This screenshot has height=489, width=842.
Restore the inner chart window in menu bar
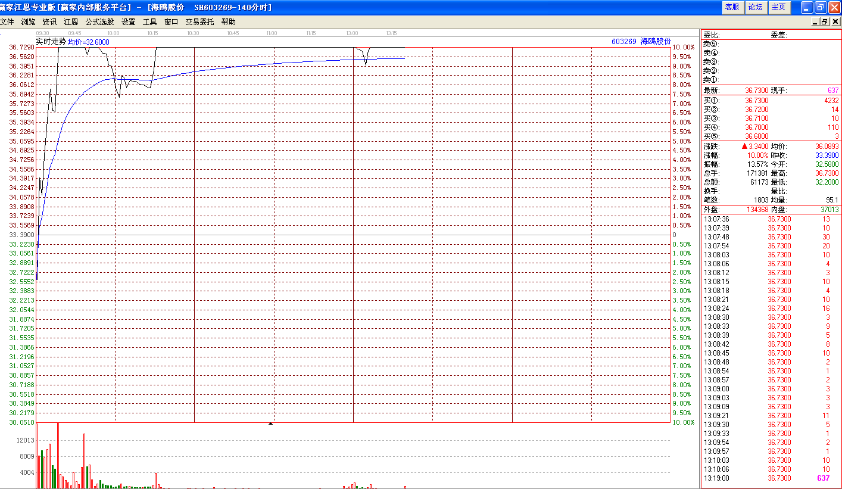[x=825, y=22]
